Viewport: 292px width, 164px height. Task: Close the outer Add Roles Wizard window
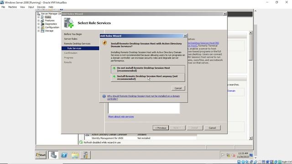pyautogui.click(x=225, y=14)
